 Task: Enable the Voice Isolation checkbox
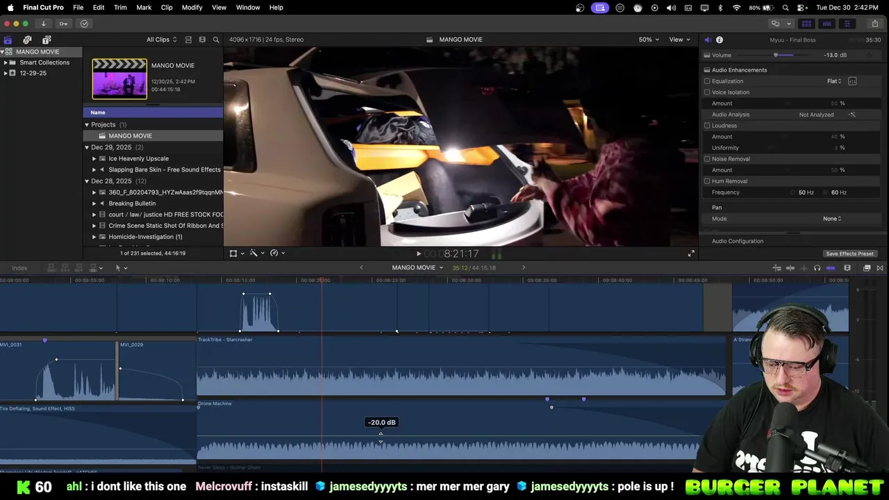click(x=707, y=92)
